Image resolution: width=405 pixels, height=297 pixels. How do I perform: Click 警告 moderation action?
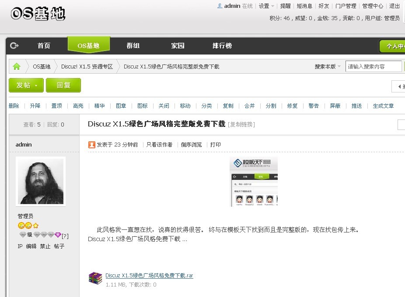[314, 106]
